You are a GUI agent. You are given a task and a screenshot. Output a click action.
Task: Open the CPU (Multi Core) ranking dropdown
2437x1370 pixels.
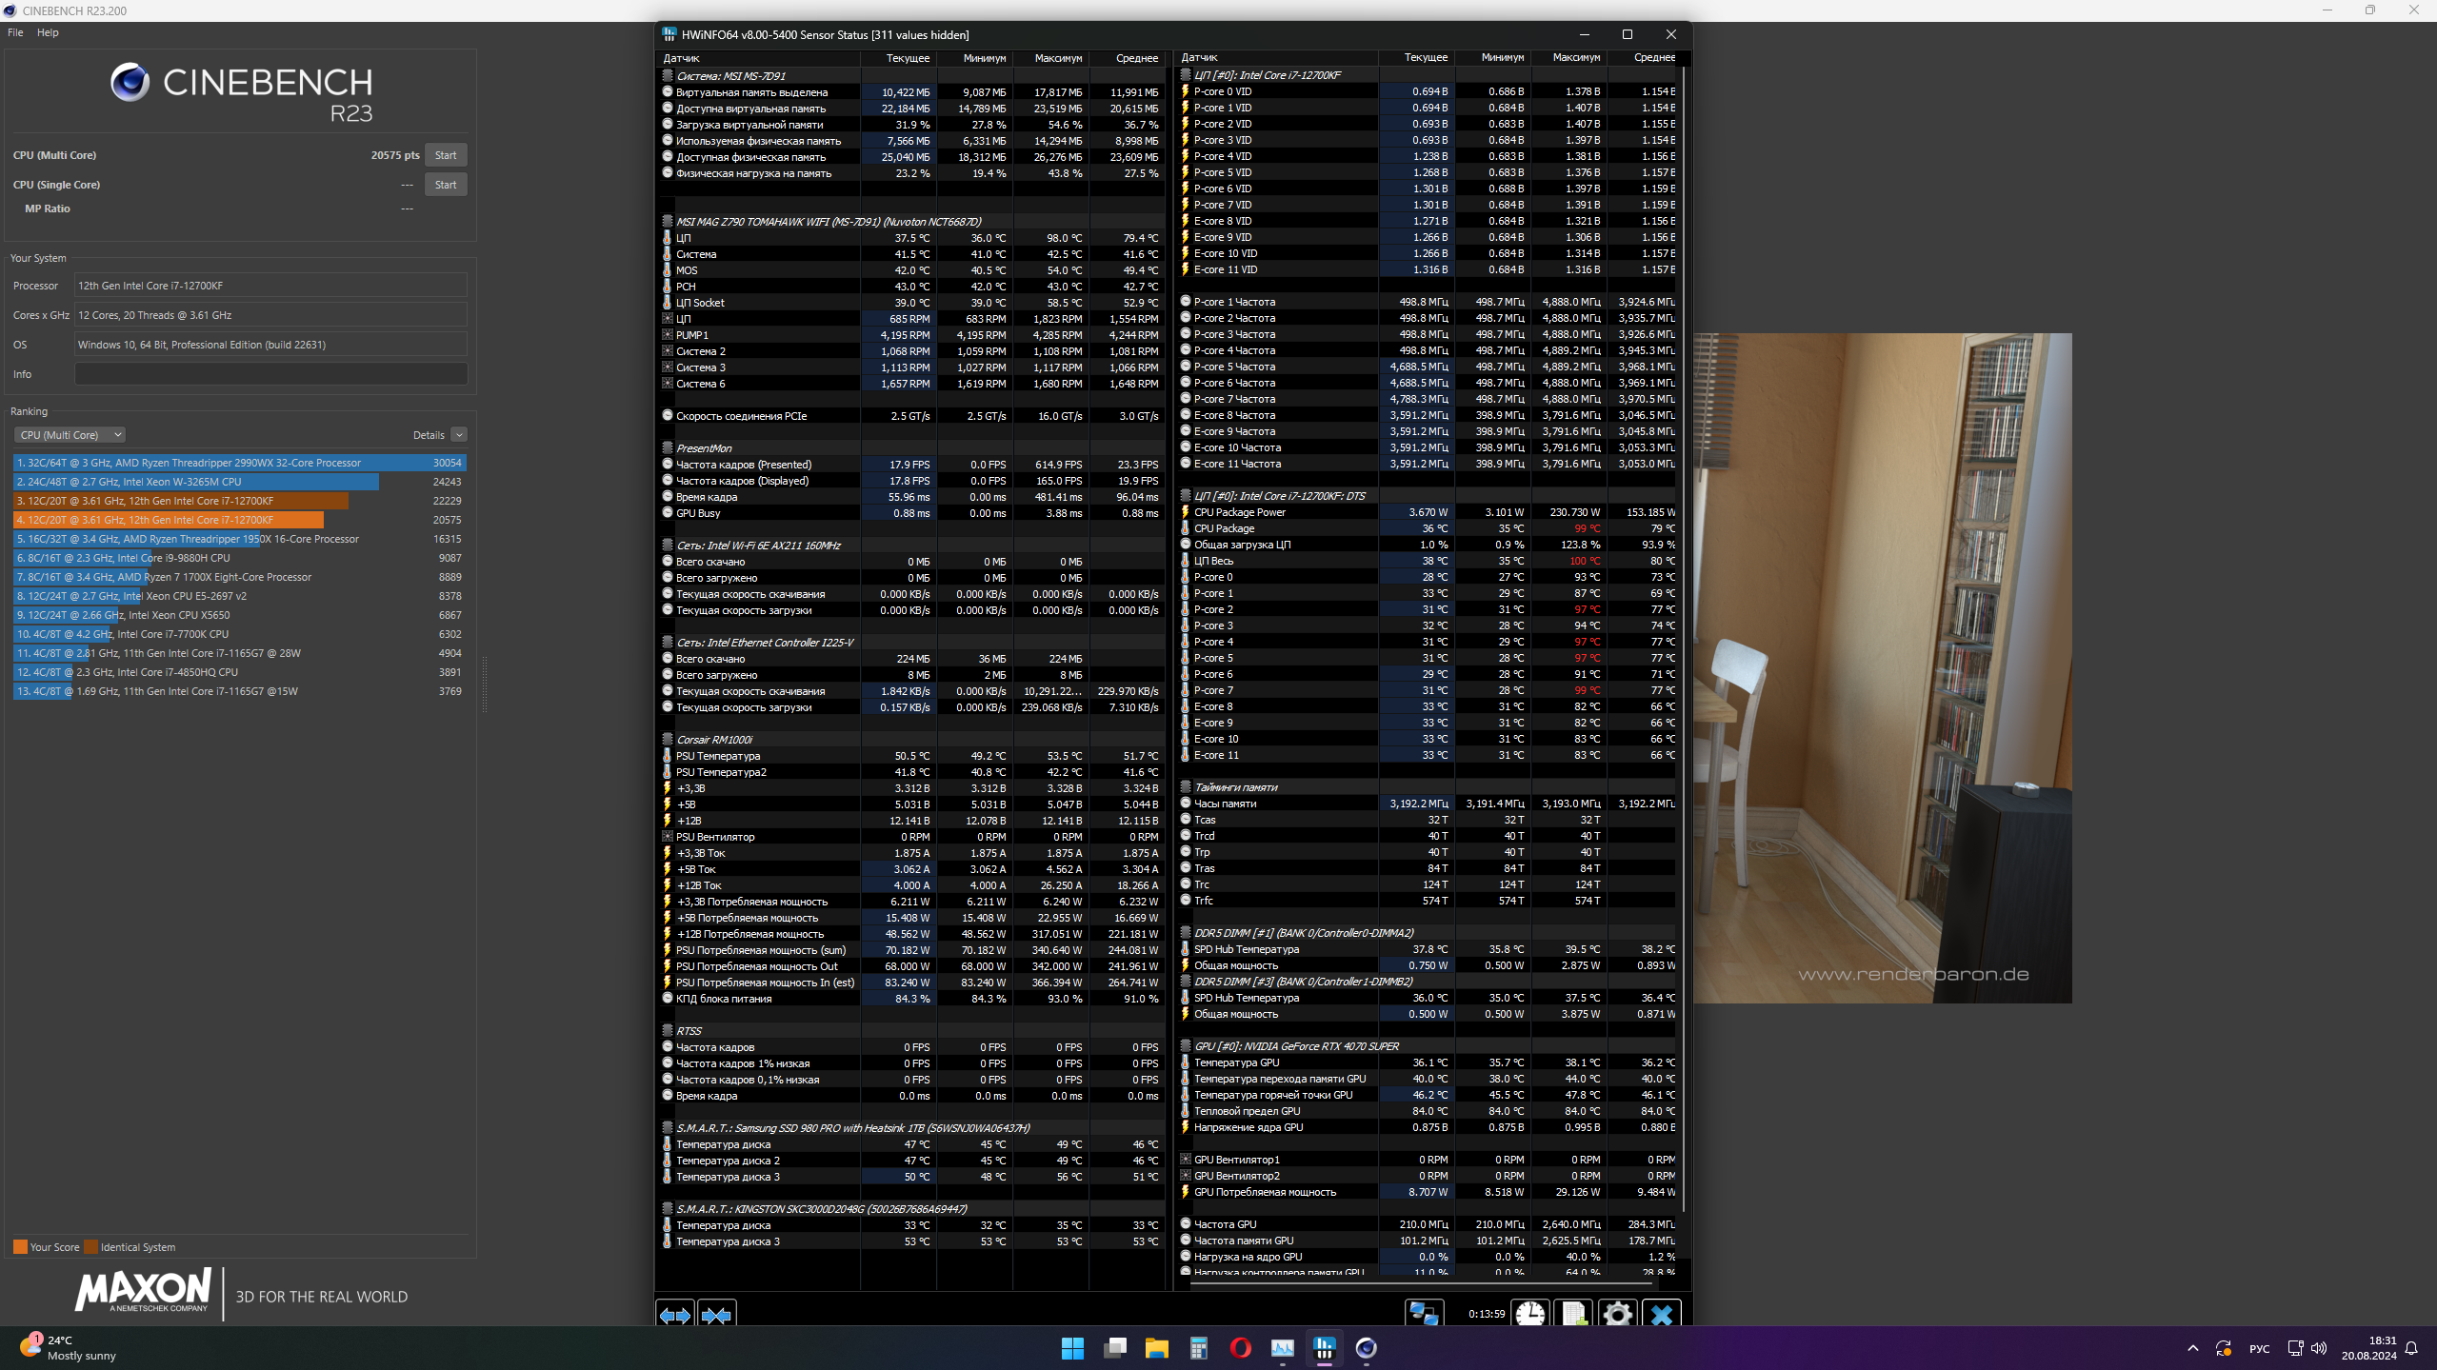70,435
